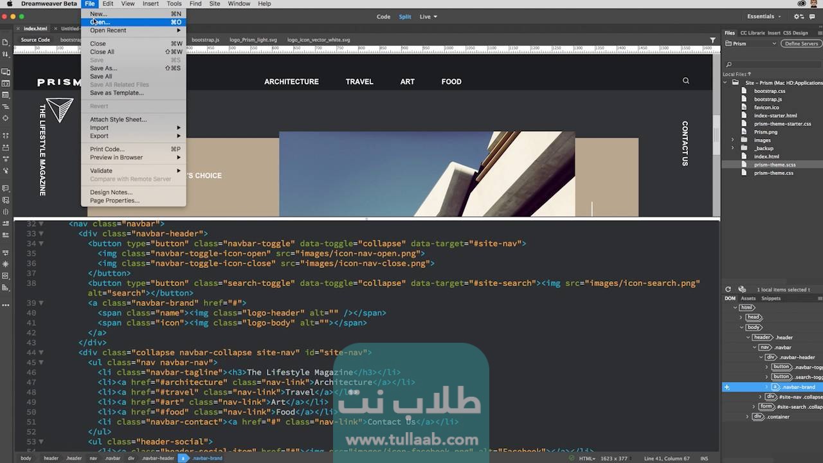Expand the images folder in Files panel
This screenshot has height=463, width=823.
[732, 140]
